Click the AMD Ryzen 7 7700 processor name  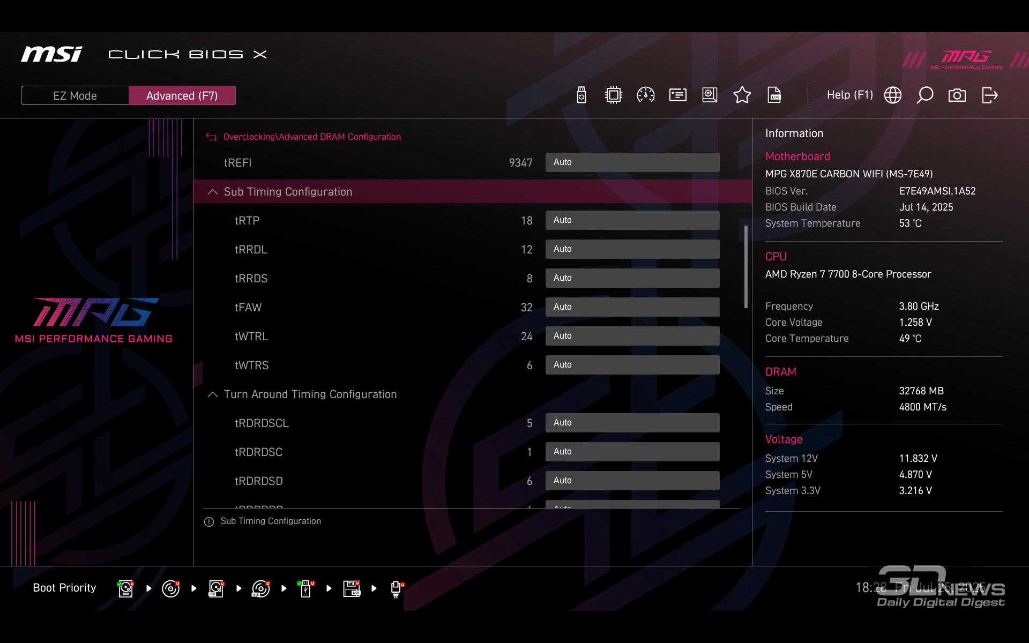pyautogui.click(x=848, y=274)
